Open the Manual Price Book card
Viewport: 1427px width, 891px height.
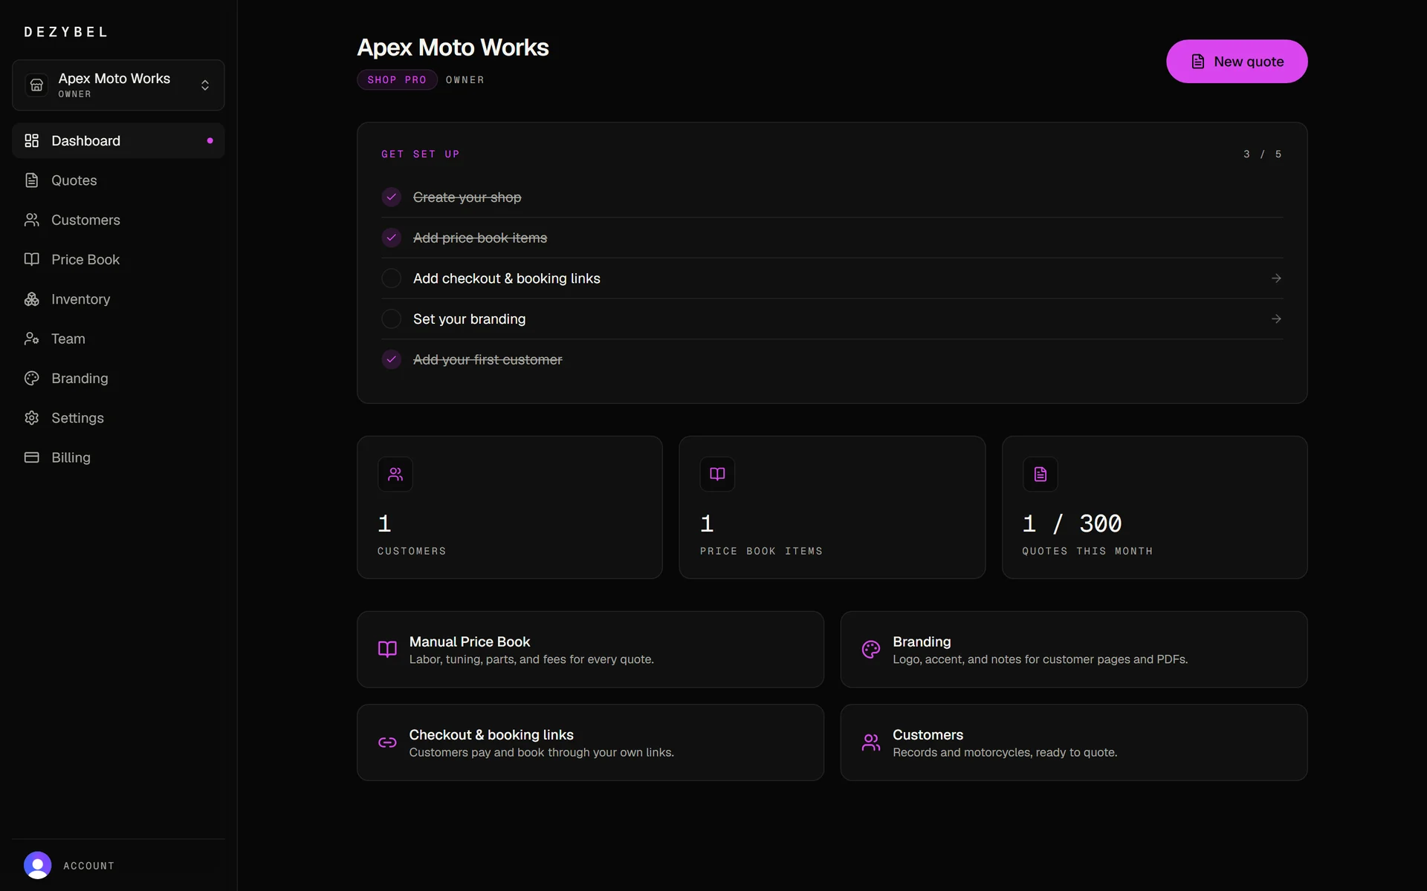(x=590, y=650)
